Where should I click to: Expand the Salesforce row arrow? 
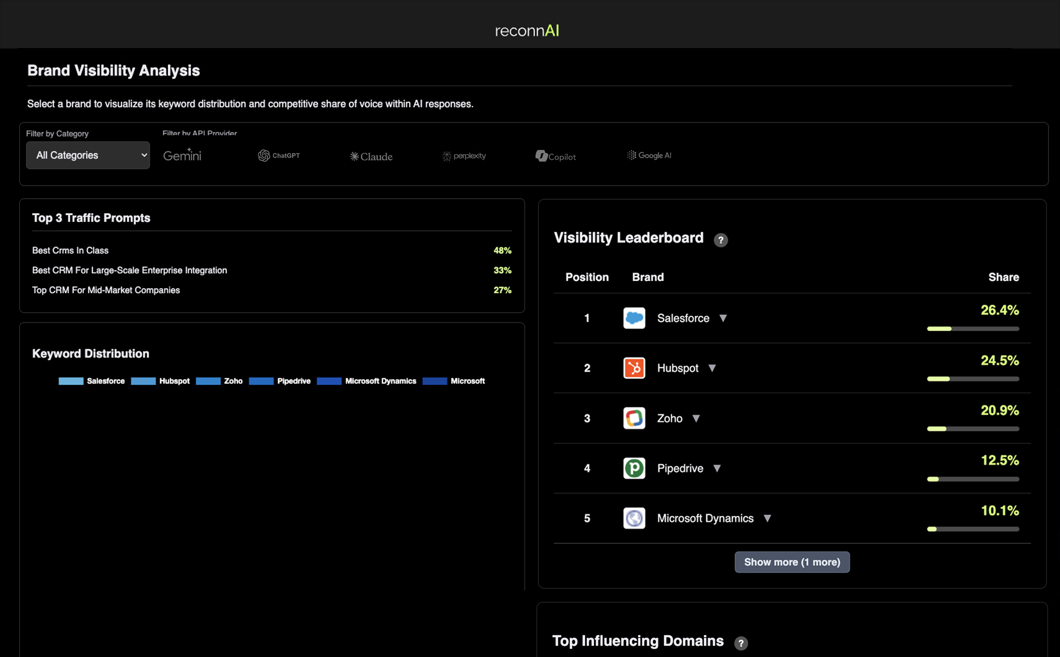(x=723, y=318)
